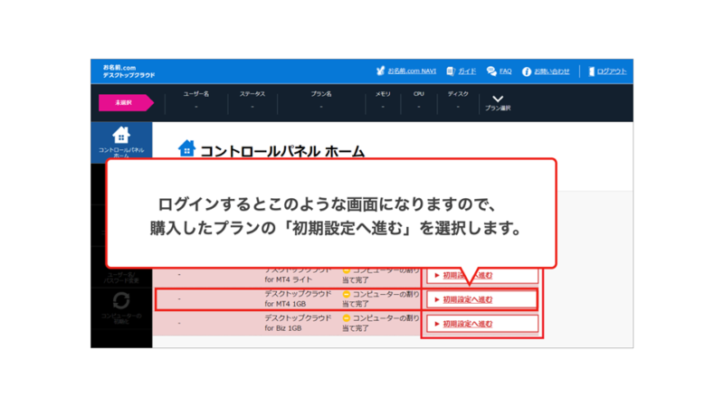Click the コントロールパネル ホーム heading
The width and height of the screenshot is (724, 407).
(x=282, y=151)
